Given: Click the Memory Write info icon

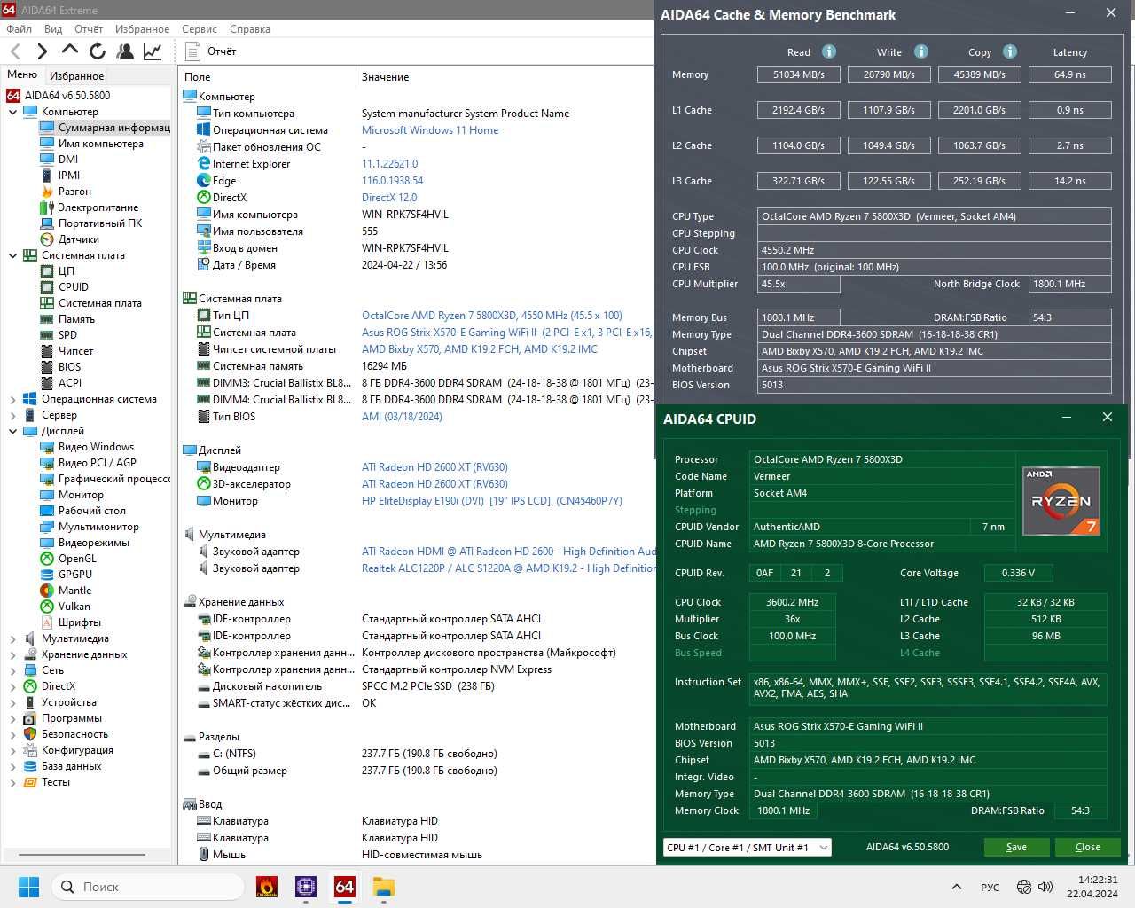Looking at the screenshot, I should (921, 51).
